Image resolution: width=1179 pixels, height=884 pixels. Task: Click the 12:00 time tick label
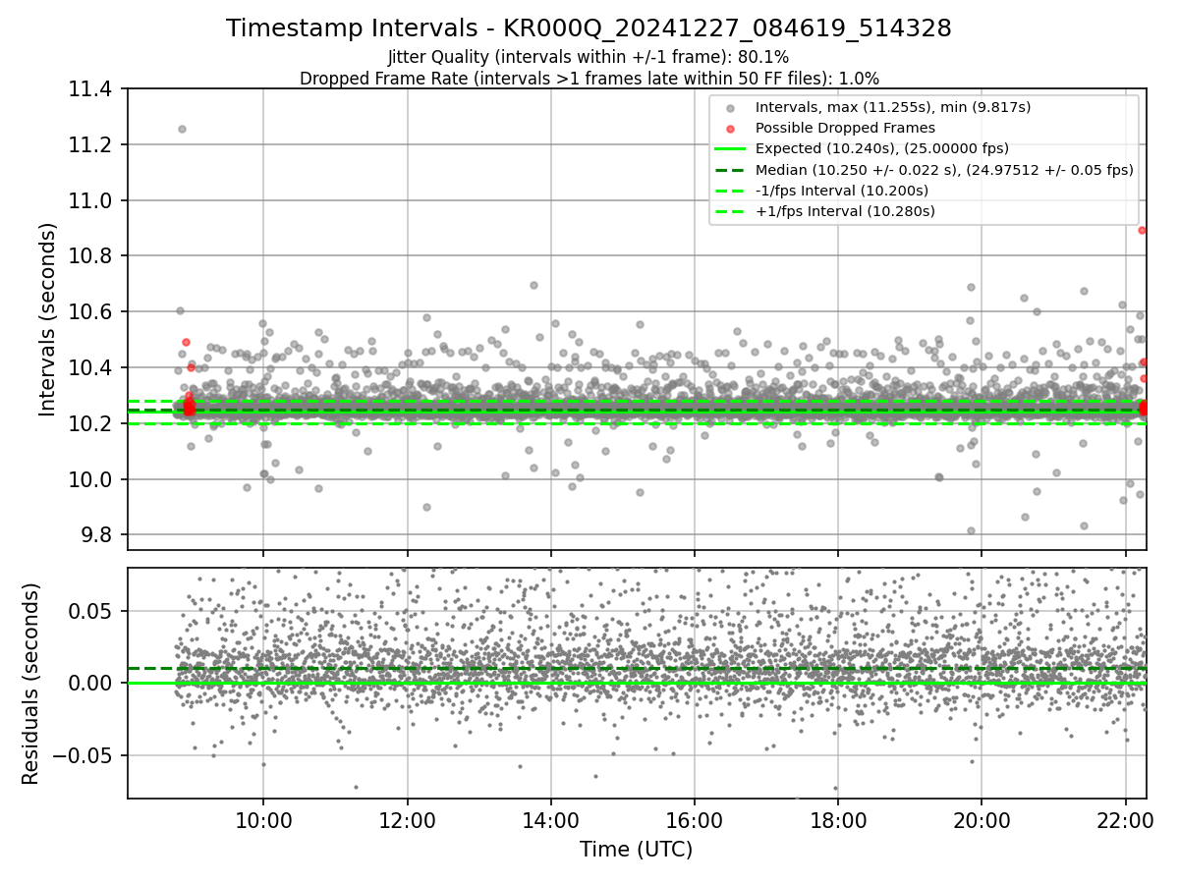click(x=407, y=821)
